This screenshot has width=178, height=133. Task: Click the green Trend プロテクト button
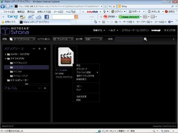tap(129, 17)
